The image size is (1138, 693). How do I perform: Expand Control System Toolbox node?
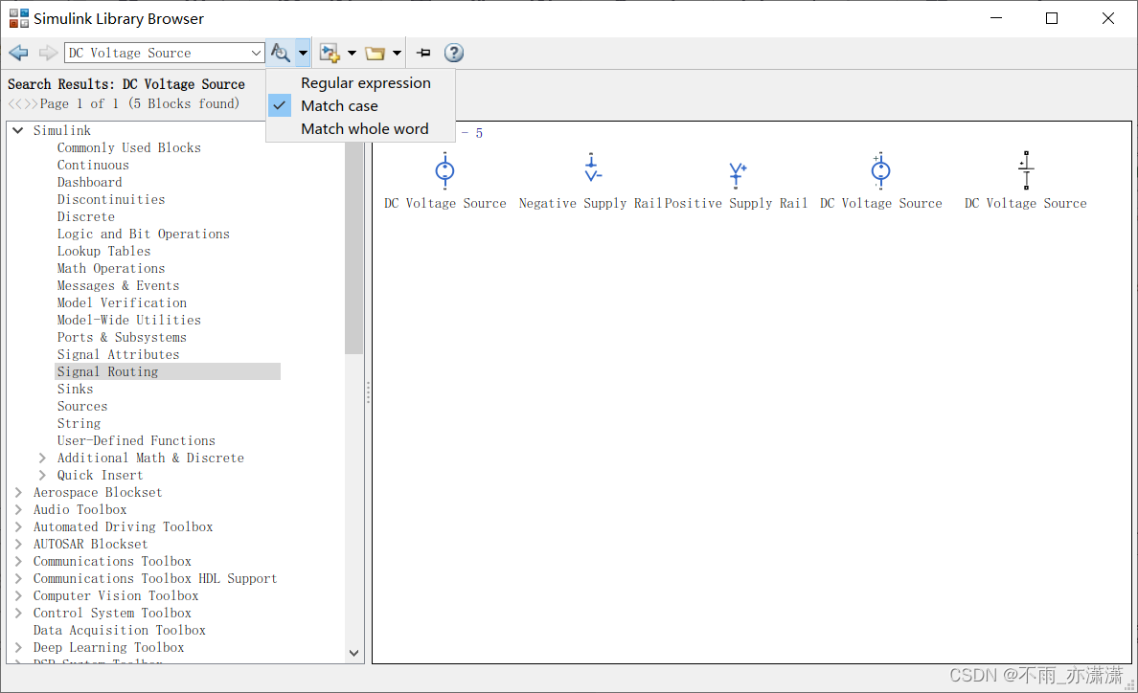tap(18, 614)
